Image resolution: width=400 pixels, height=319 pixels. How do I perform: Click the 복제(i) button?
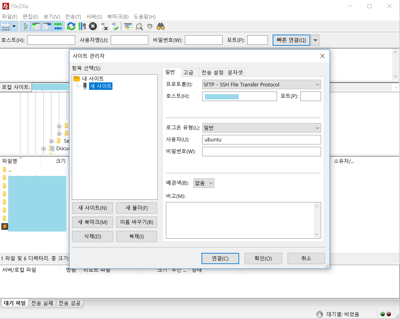coord(136,237)
